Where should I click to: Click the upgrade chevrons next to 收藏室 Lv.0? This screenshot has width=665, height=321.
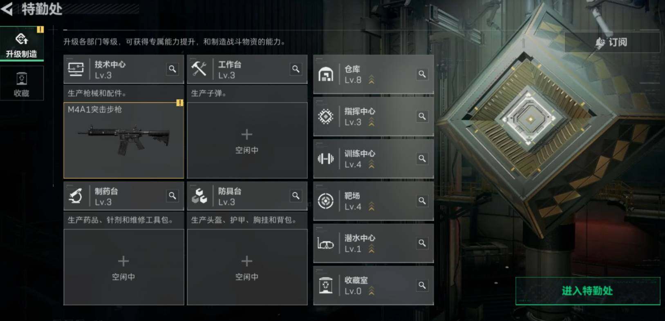[x=372, y=291]
